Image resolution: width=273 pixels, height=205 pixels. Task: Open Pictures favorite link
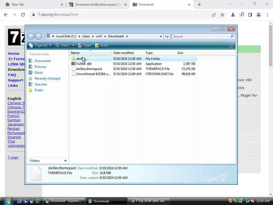coord(40,67)
